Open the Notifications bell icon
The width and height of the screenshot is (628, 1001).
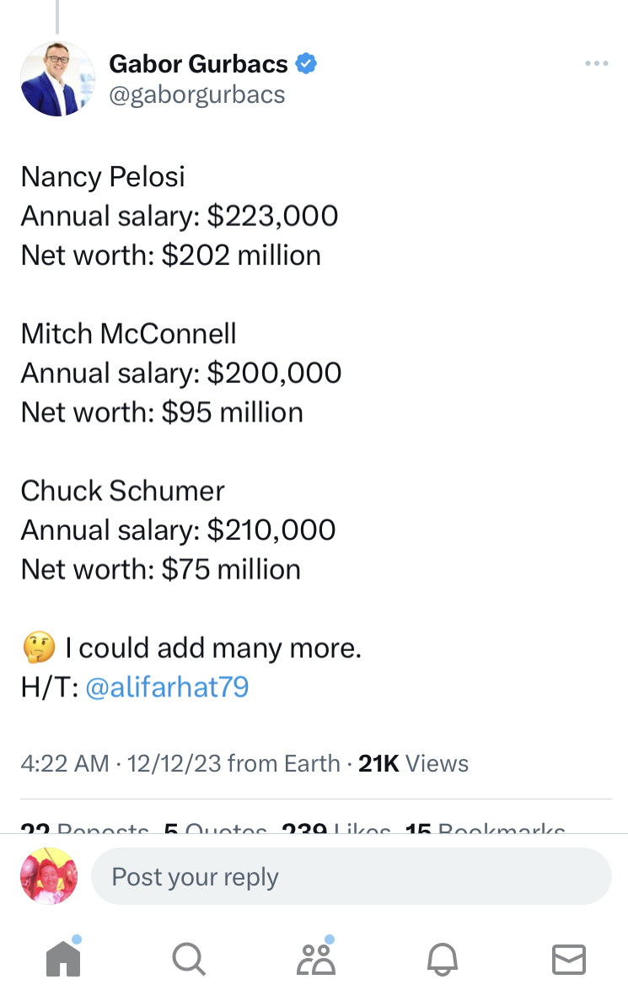coord(443,959)
